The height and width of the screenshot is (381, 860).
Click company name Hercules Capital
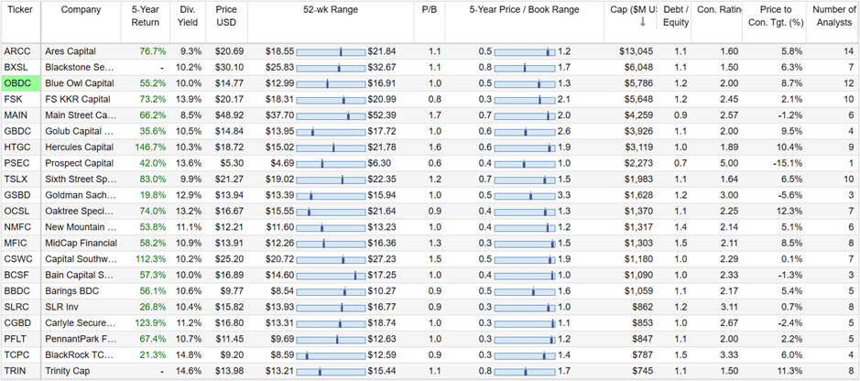tap(80, 147)
